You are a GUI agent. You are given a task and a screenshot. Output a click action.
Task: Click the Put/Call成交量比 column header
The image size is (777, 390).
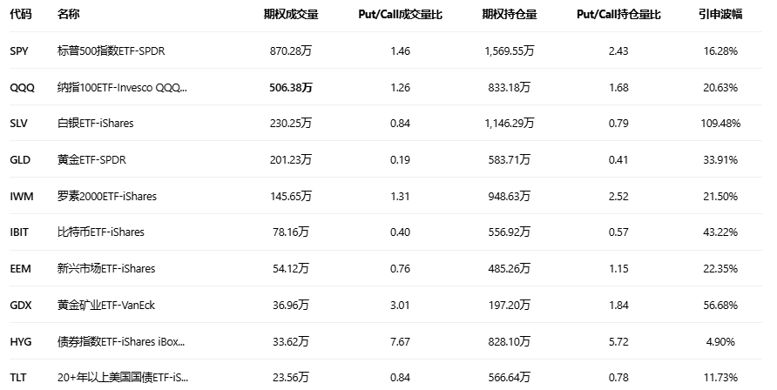click(401, 15)
